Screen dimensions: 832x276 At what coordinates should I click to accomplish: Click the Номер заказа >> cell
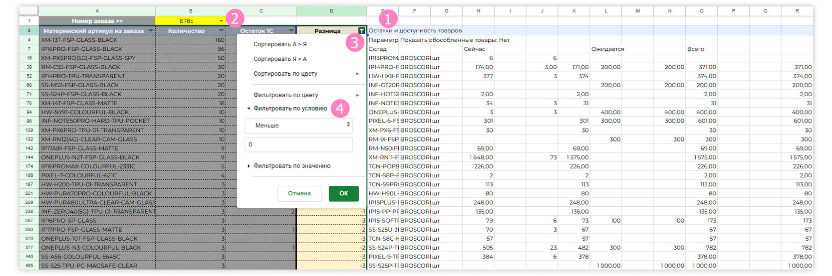pyautogui.click(x=97, y=21)
